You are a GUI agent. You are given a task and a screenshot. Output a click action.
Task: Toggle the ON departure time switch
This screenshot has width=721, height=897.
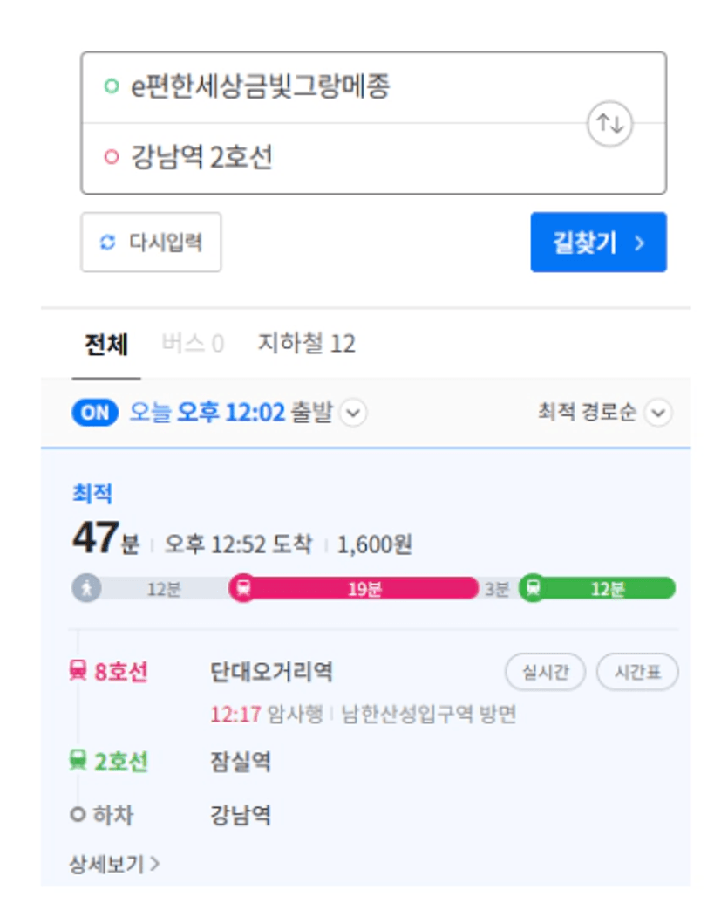point(95,413)
